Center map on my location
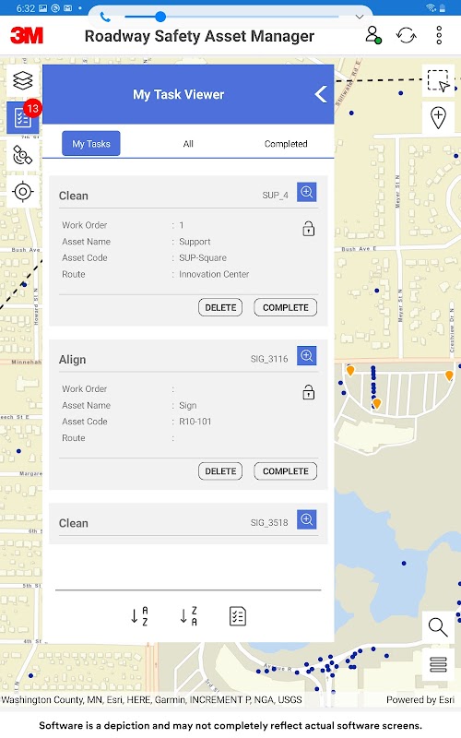 pyautogui.click(x=22, y=192)
